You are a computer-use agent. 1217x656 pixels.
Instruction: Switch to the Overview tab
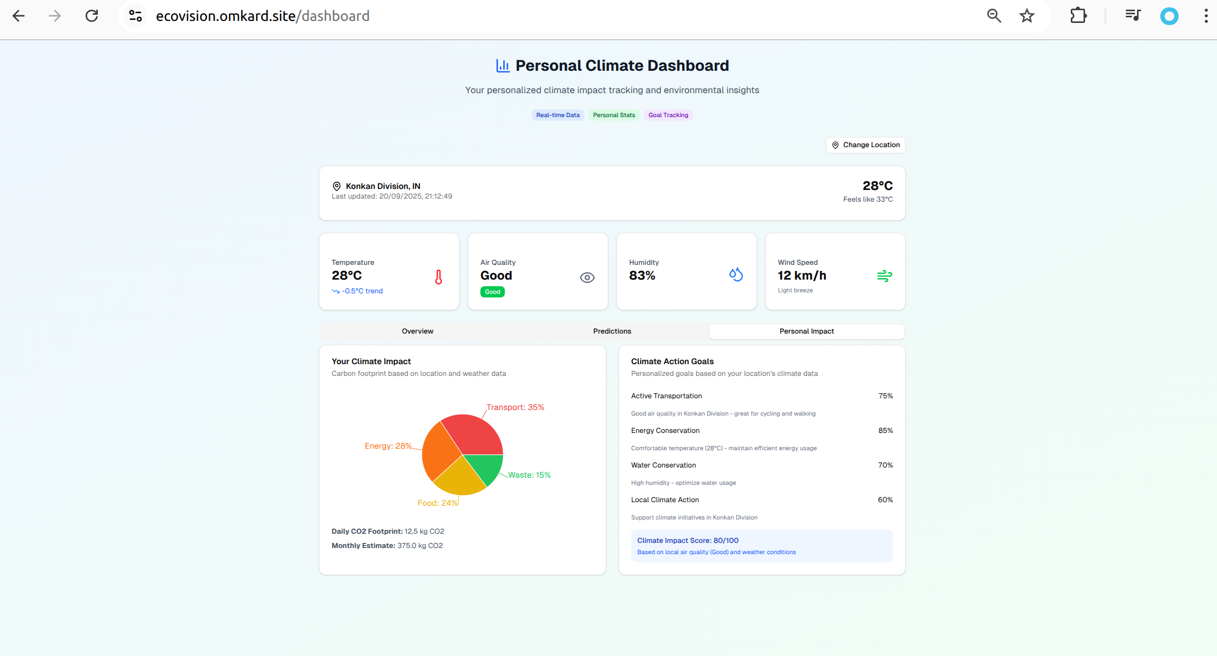tap(417, 332)
